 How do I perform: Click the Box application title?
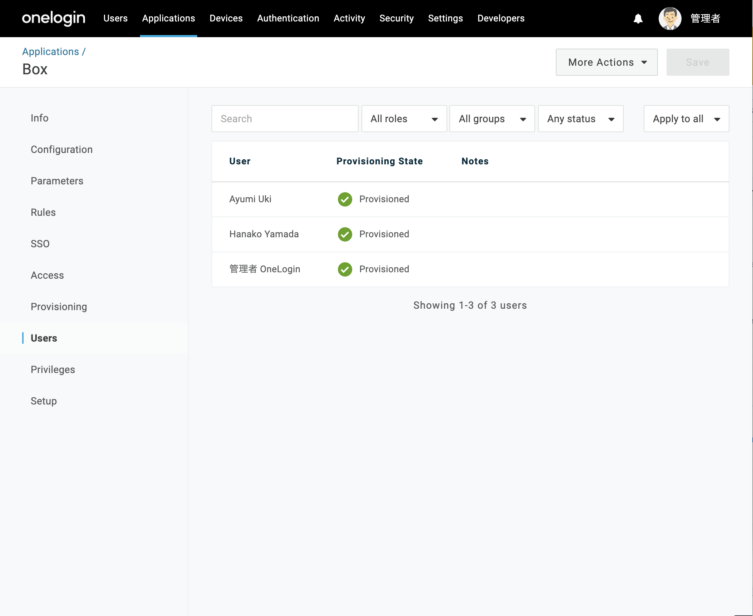(x=35, y=69)
